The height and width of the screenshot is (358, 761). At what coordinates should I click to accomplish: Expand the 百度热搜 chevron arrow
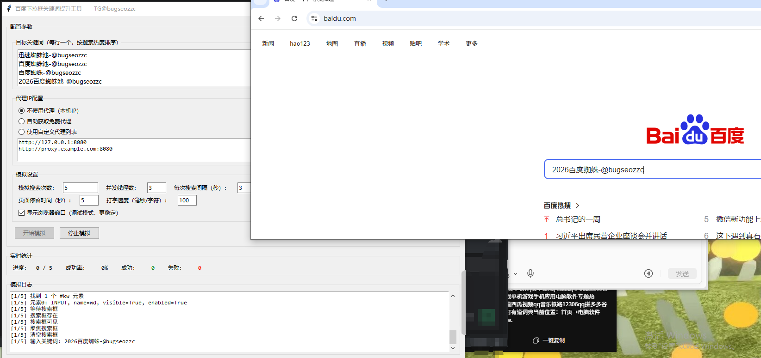(577, 206)
